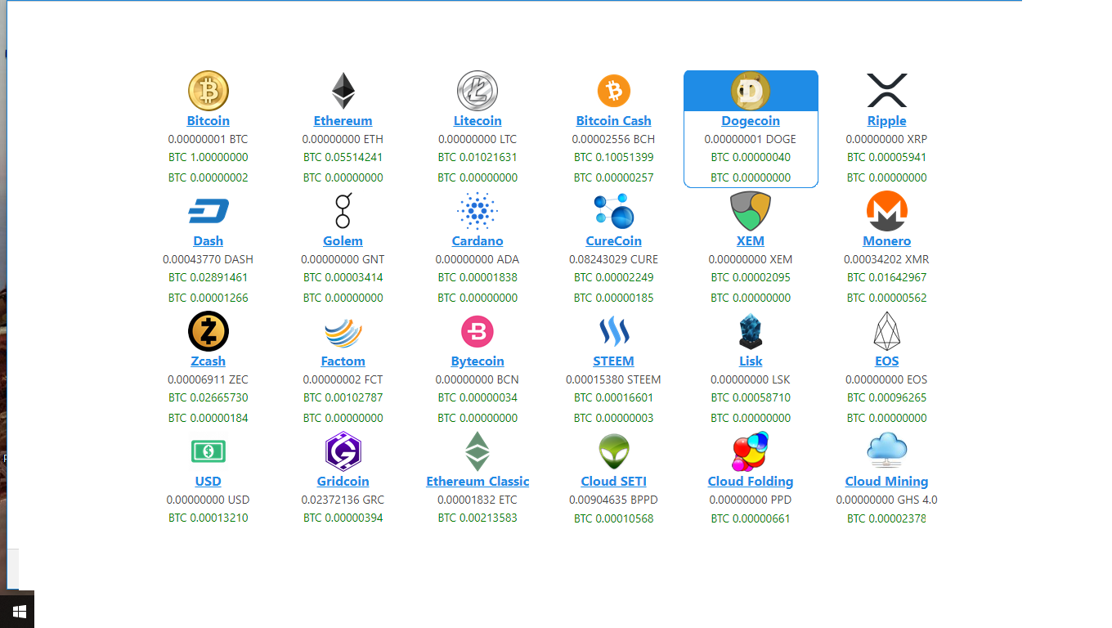Open the Bytecoin link

(478, 361)
